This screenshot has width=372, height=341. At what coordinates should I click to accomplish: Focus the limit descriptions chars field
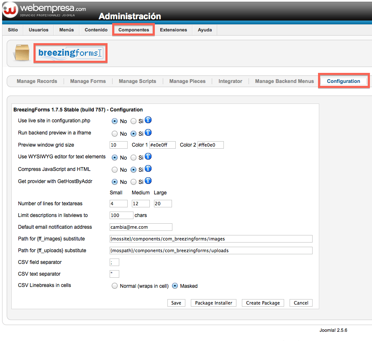pos(121,215)
